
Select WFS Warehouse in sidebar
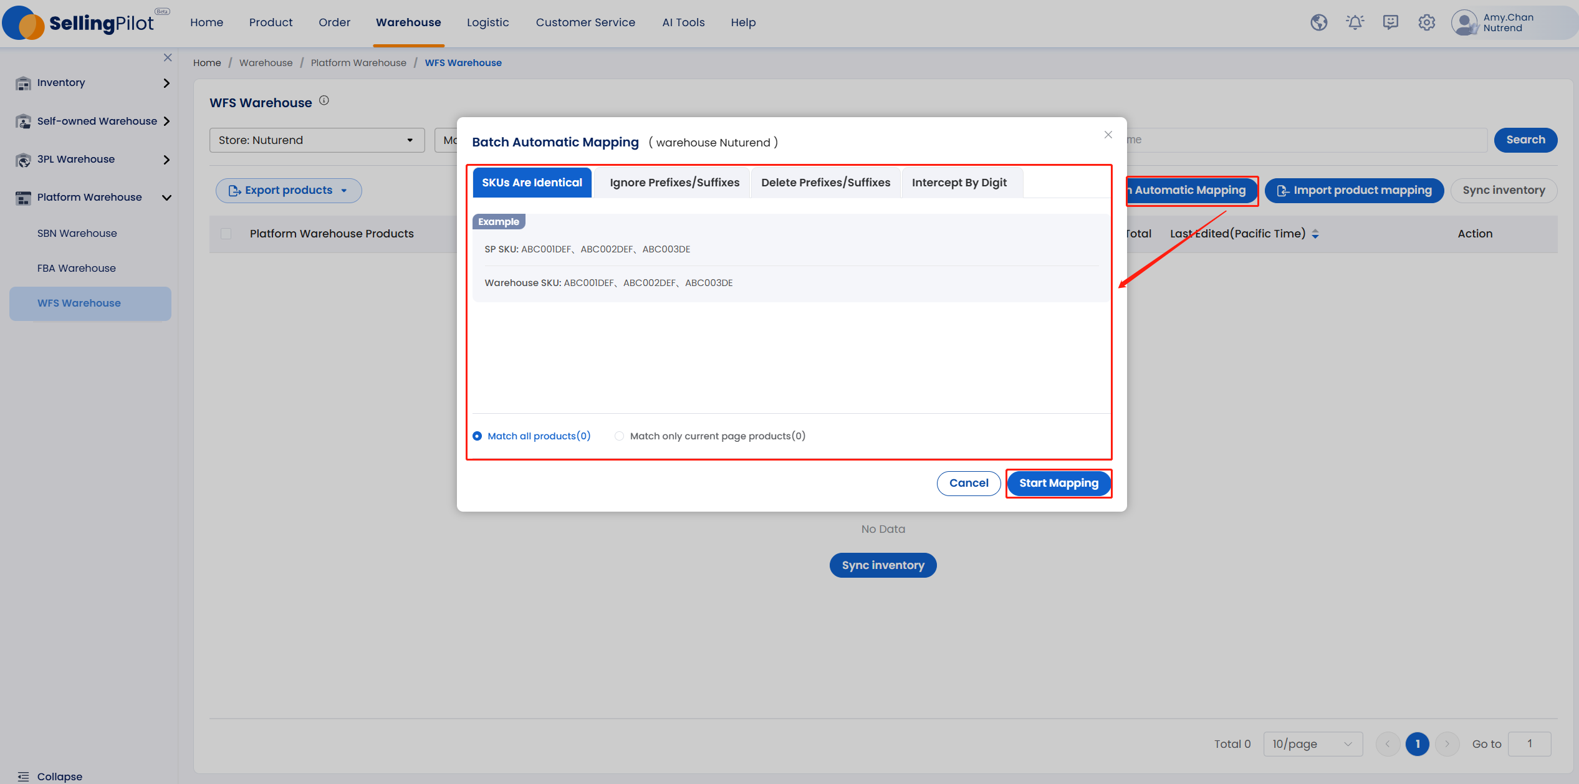(x=90, y=304)
